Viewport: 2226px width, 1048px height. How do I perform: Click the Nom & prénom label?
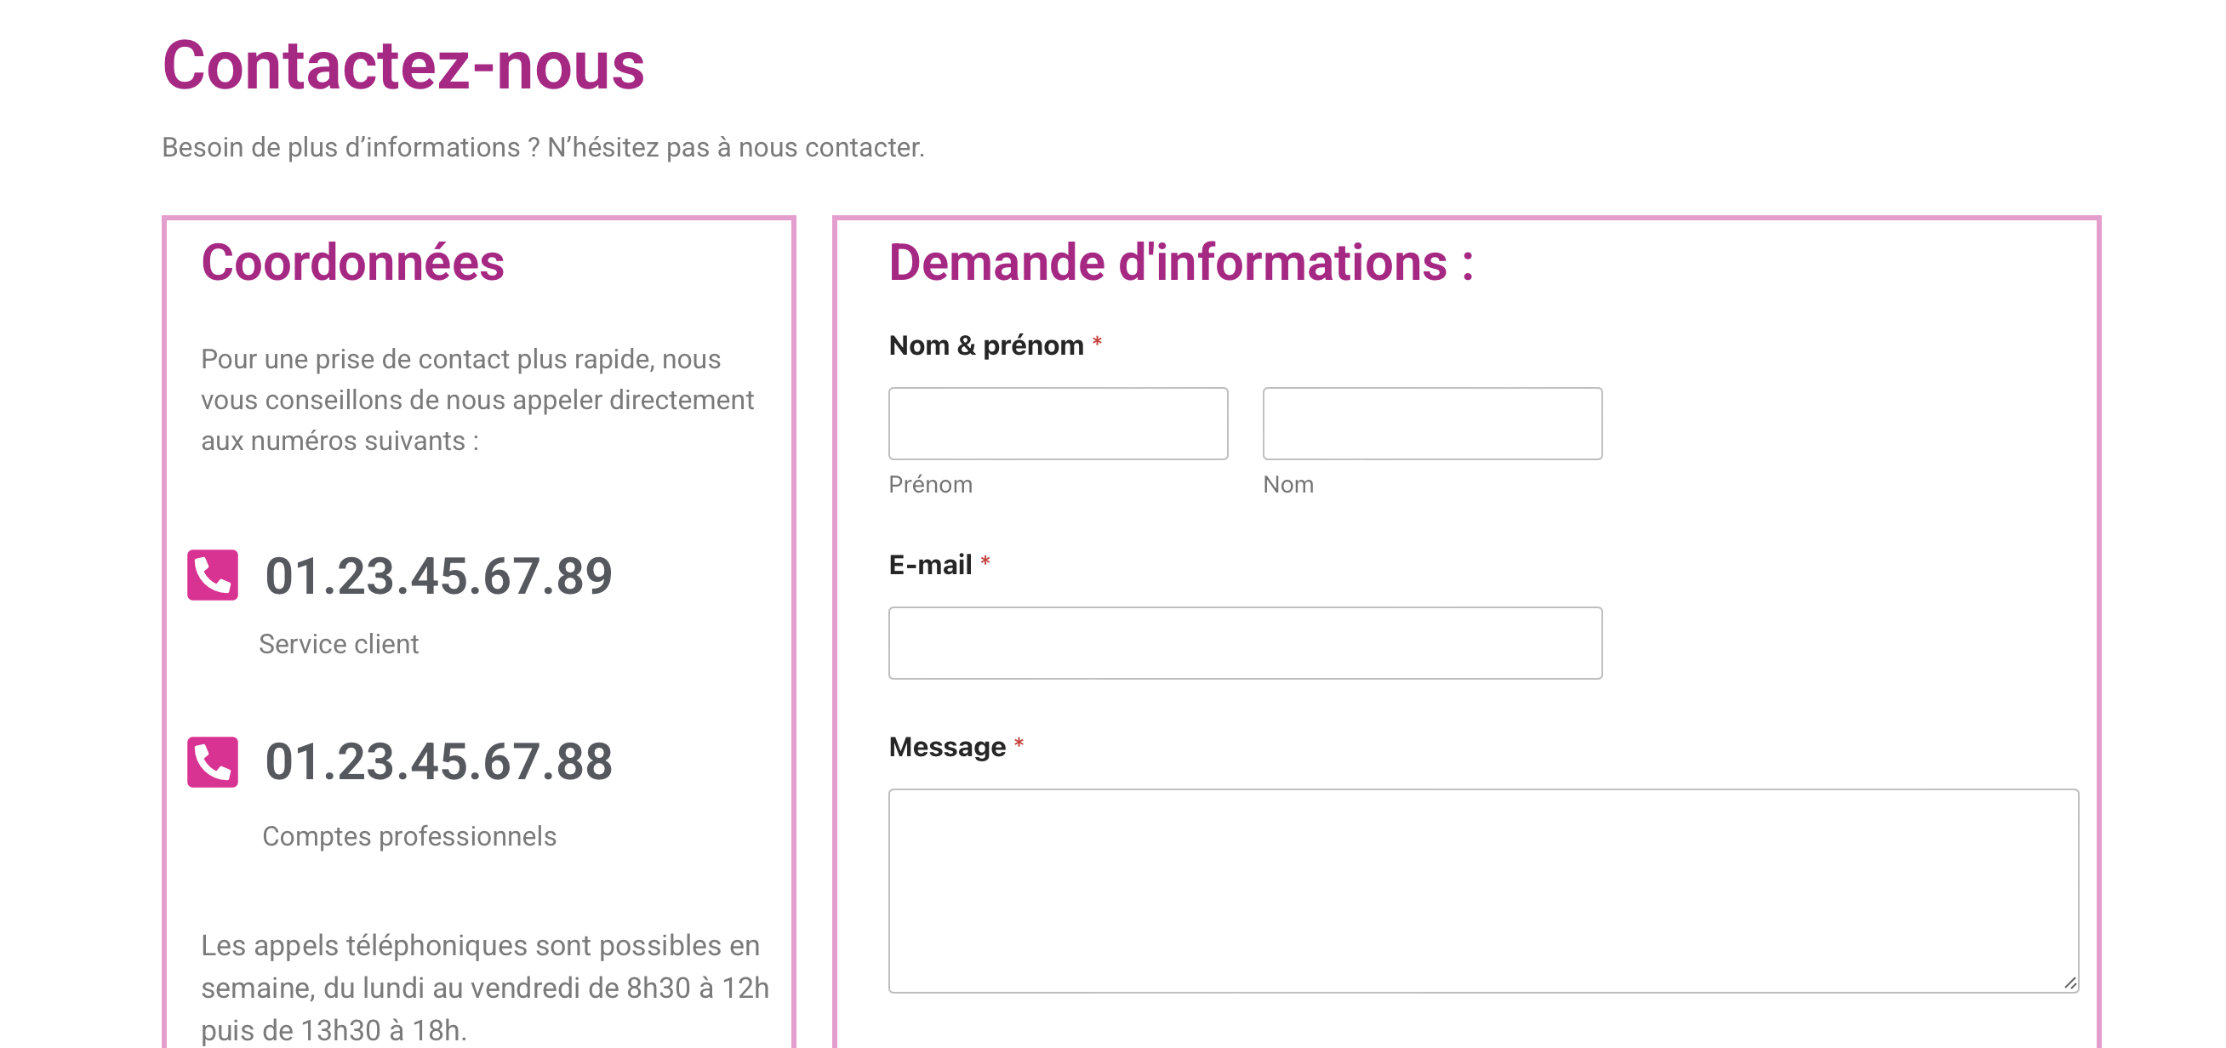(986, 345)
